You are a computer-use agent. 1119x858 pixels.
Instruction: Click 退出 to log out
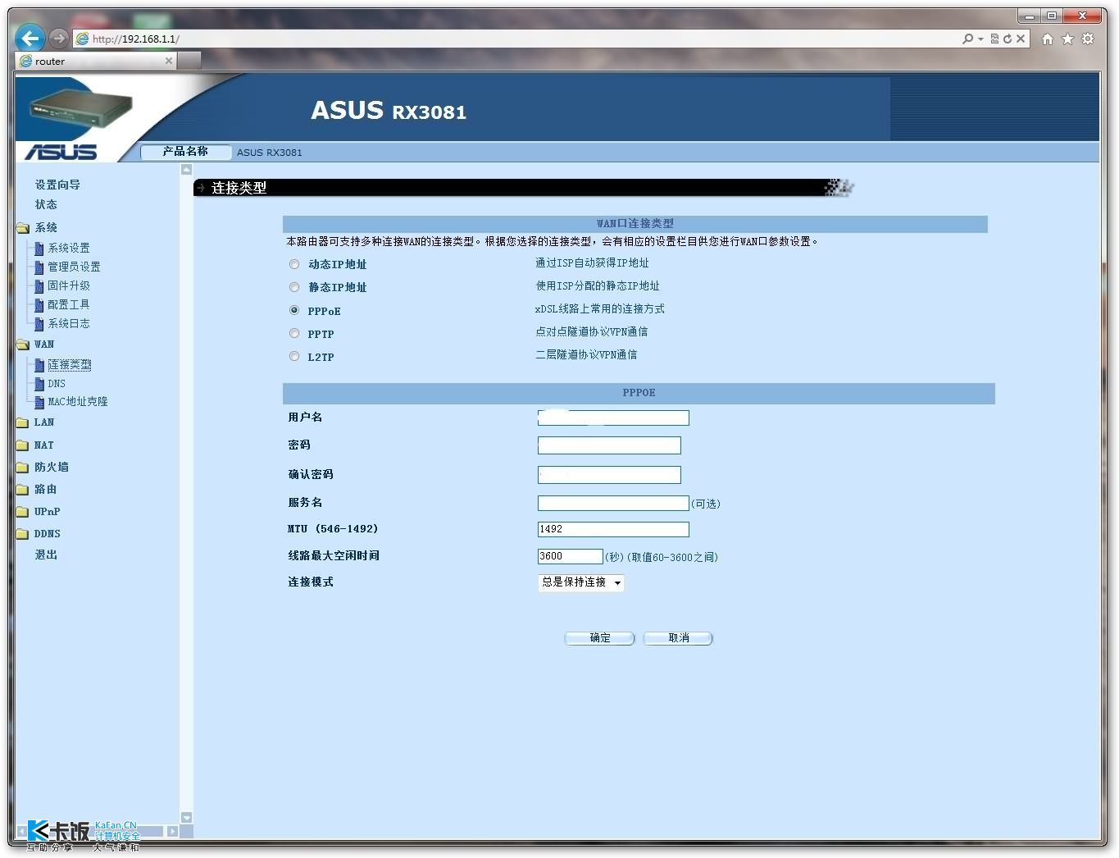point(46,555)
